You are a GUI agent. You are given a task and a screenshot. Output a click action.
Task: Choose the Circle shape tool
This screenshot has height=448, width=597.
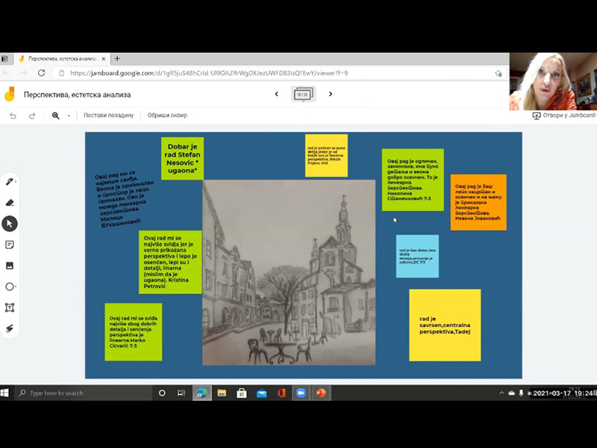point(10,287)
